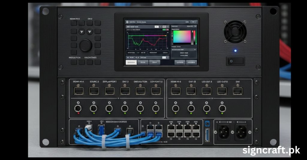Screen dimensions: 307x160
Task: Click the left down-arrow button on the keypad
Action: click(x=82, y=32)
